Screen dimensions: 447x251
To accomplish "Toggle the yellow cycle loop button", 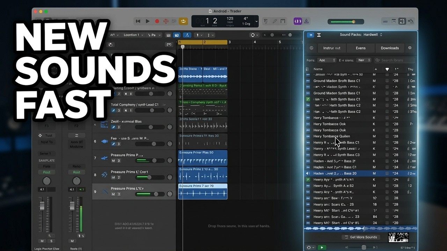I will click(183, 21).
